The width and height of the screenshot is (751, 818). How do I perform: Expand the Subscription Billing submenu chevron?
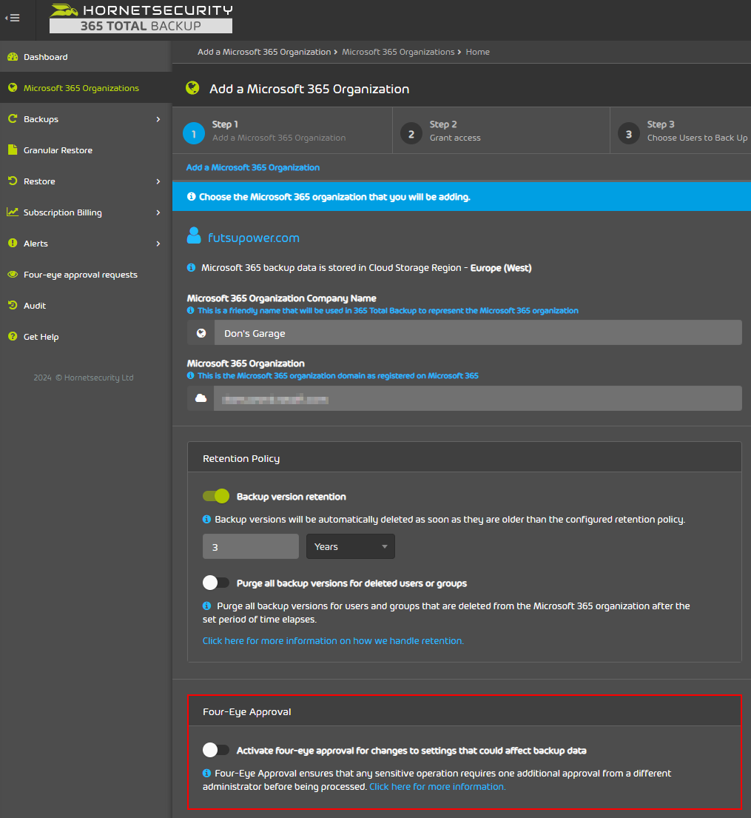coord(158,212)
